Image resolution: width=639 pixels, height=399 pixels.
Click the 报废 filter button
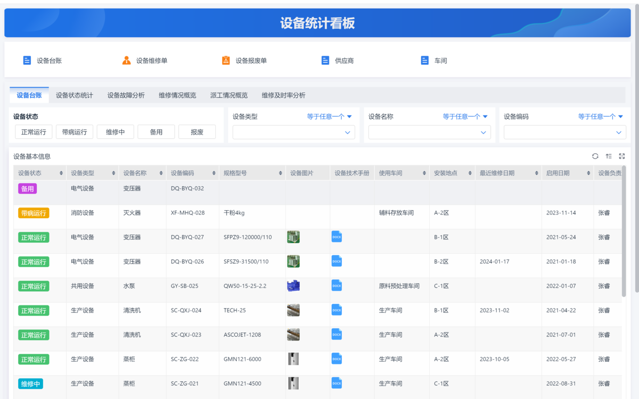[x=197, y=132]
